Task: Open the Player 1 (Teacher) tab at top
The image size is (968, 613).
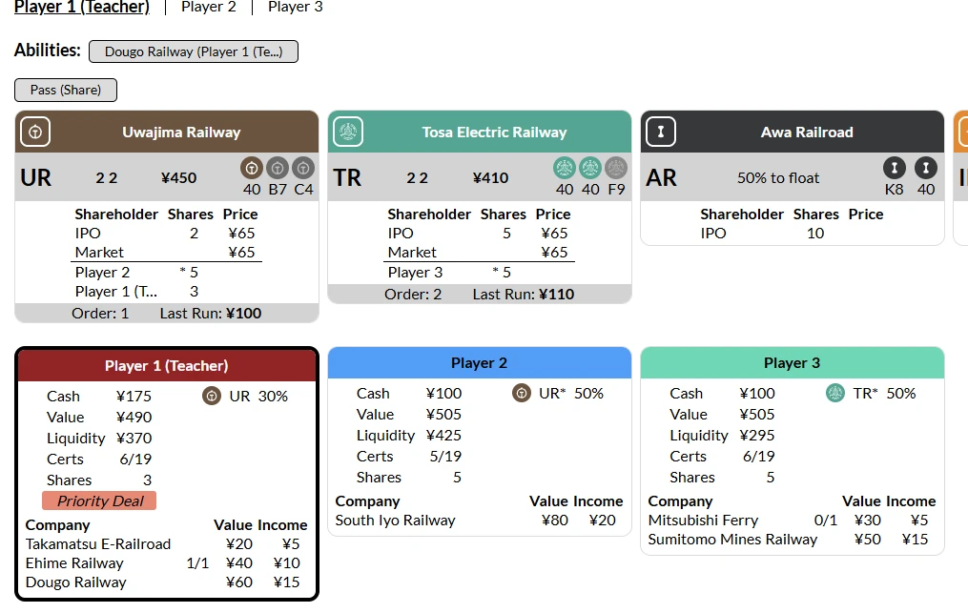Action: (x=82, y=8)
